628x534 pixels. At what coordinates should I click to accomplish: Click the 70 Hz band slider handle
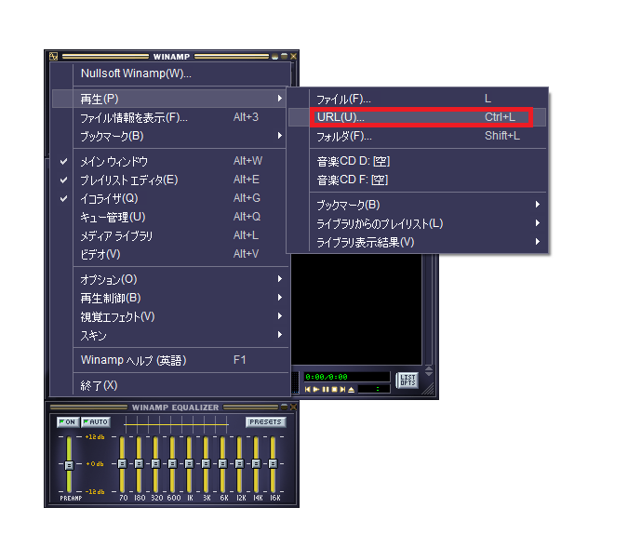coord(122,464)
